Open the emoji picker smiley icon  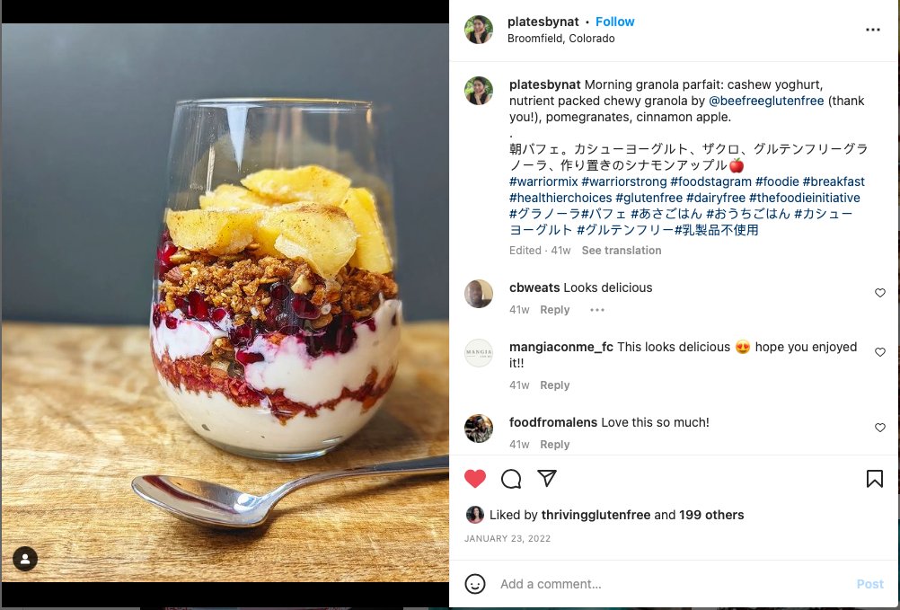point(474,584)
